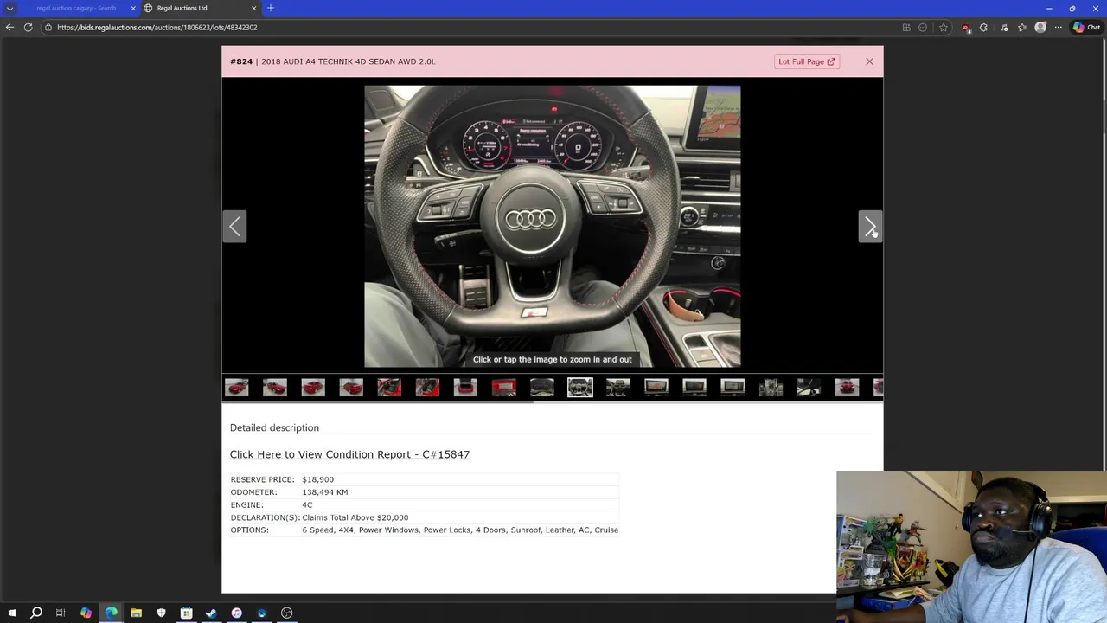Open the Windows Start menu

[11, 613]
